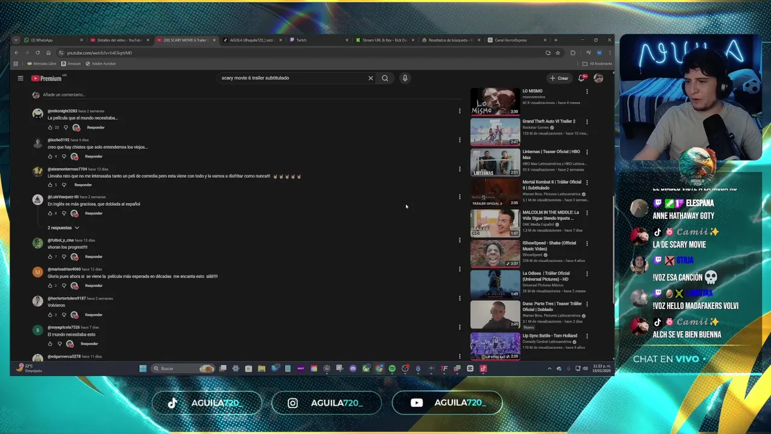Screen dimensions: 771x434
Task: Reply to @mikonight3283 with Responder
Action: [96, 128]
